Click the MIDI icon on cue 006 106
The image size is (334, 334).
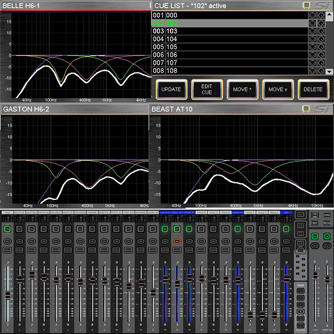(312, 55)
